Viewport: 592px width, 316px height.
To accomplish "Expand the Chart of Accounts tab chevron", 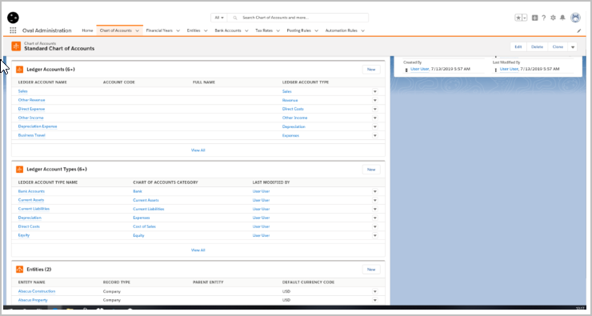I will tap(138, 30).
